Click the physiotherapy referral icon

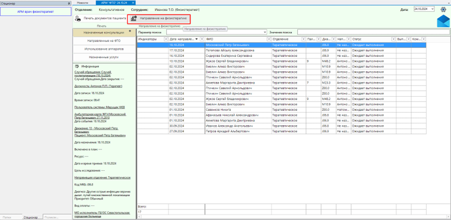(134, 19)
